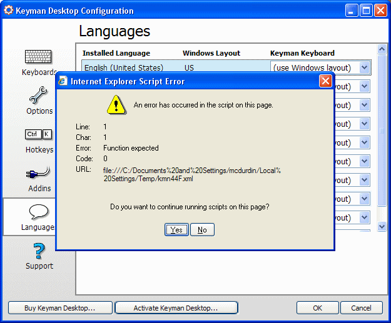The width and height of the screenshot is (391, 323).
Task: Click Yes to continue running scripts
Action: point(176,230)
